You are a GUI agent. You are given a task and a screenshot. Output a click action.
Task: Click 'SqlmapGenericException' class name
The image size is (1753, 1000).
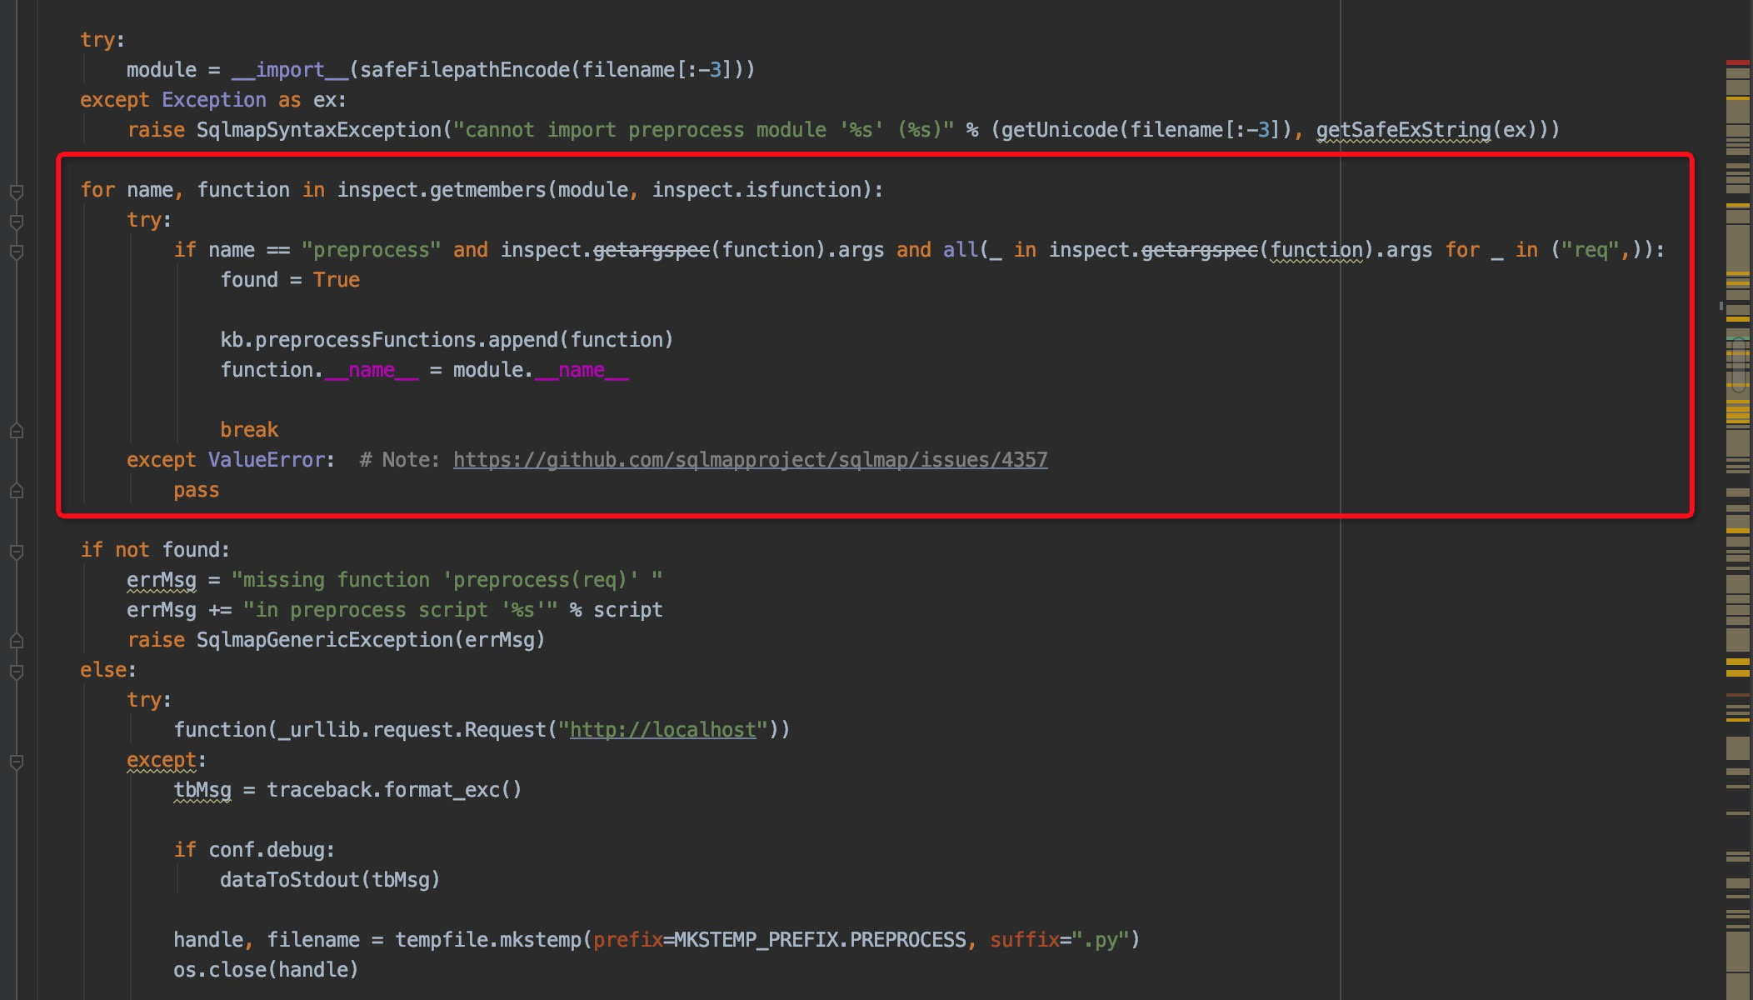point(325,640)
